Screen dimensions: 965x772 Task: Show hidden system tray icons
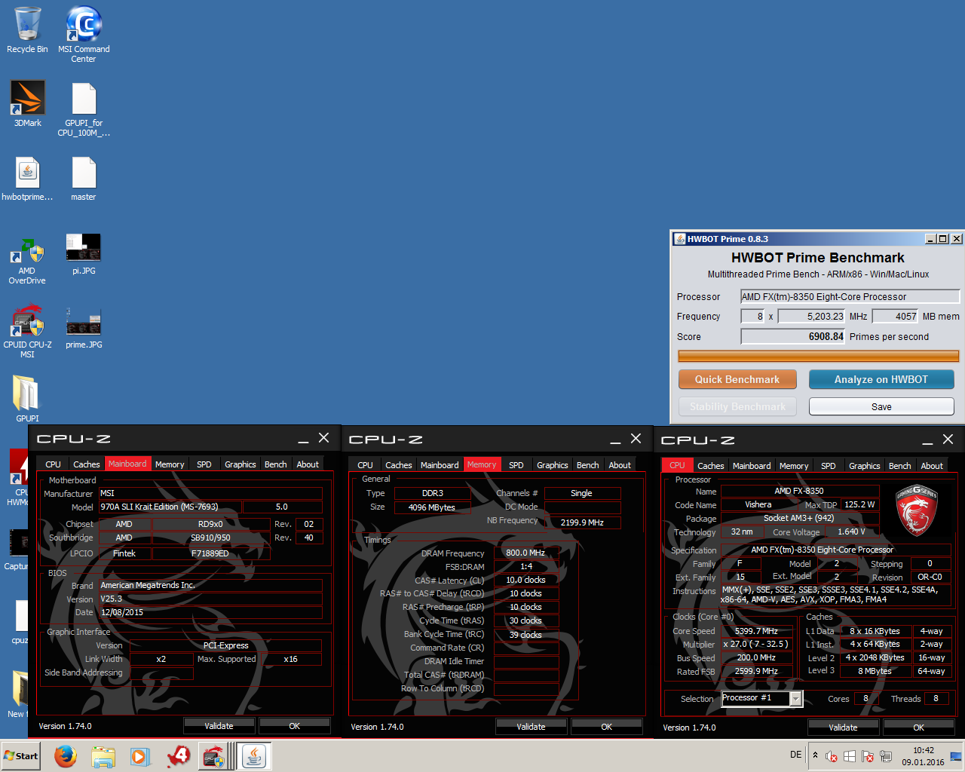pyautogui.click(x=815, y=755)
